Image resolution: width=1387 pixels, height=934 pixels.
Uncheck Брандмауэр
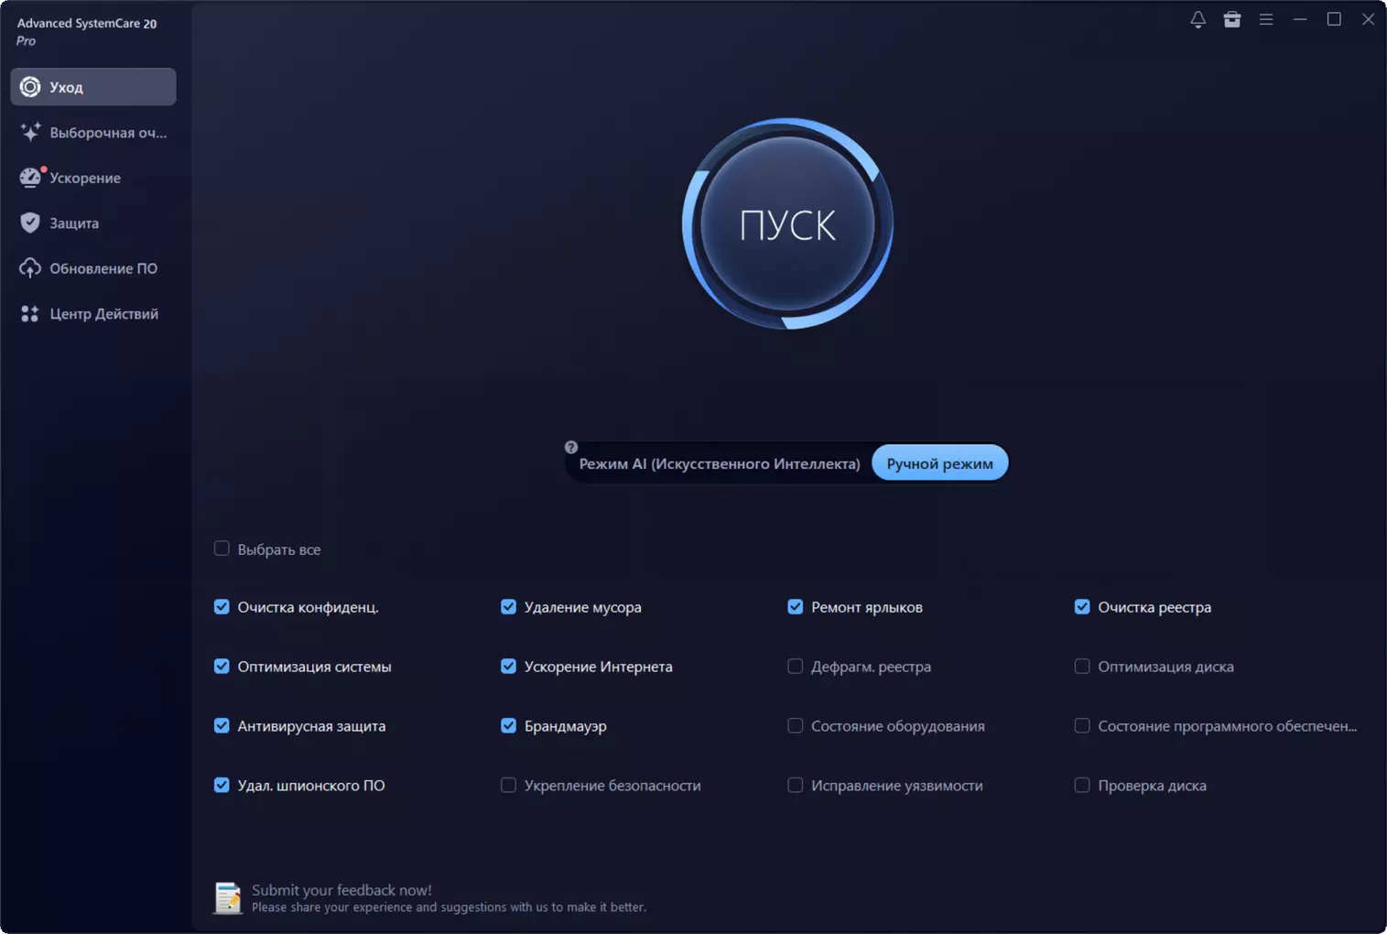pos(508,726)
